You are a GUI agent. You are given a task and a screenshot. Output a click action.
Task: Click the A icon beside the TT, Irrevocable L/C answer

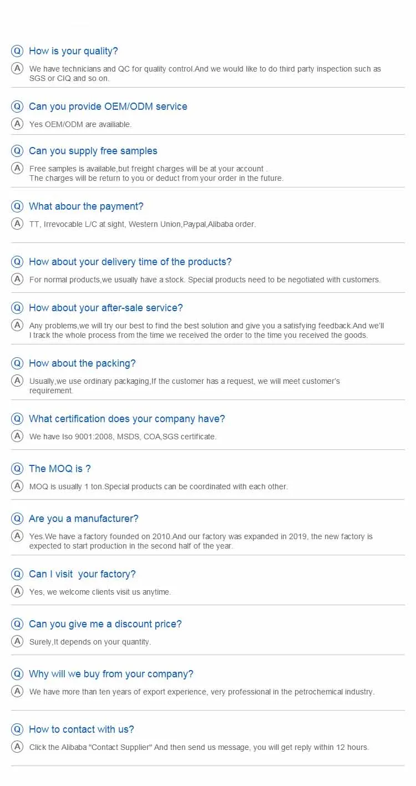pyautogui.click(x=18, y=224)
